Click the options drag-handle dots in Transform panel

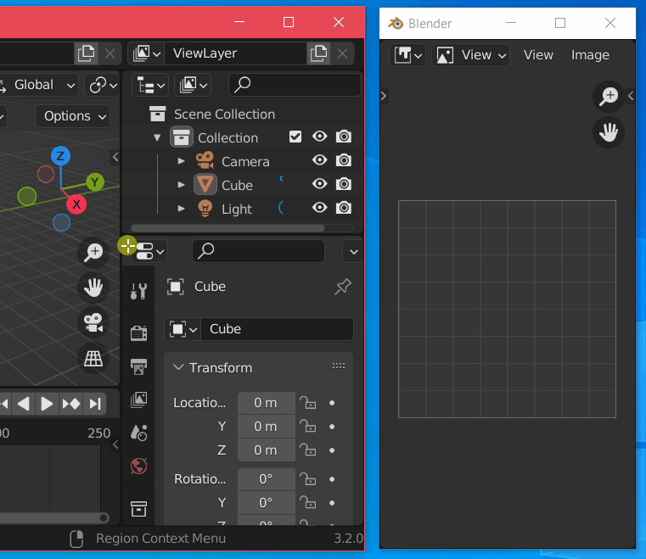tap(339, 366)
